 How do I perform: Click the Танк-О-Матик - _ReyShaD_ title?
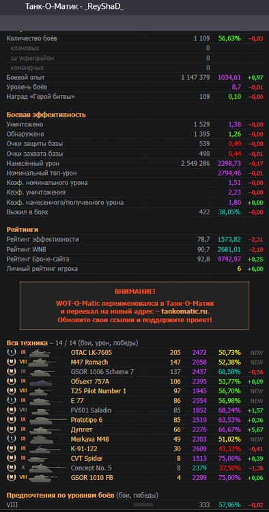point(74,7)
